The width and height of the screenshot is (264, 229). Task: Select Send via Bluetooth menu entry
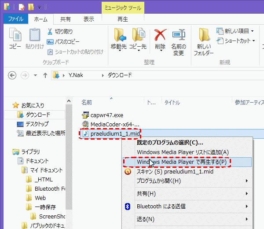[x=161, y=206]
